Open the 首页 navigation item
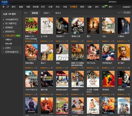Screen dimensions: 132x116 (14, 7)
